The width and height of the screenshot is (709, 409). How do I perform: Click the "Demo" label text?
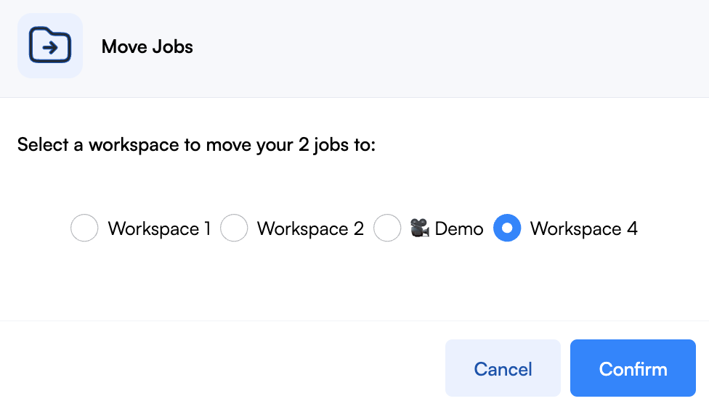pos(459,229)
